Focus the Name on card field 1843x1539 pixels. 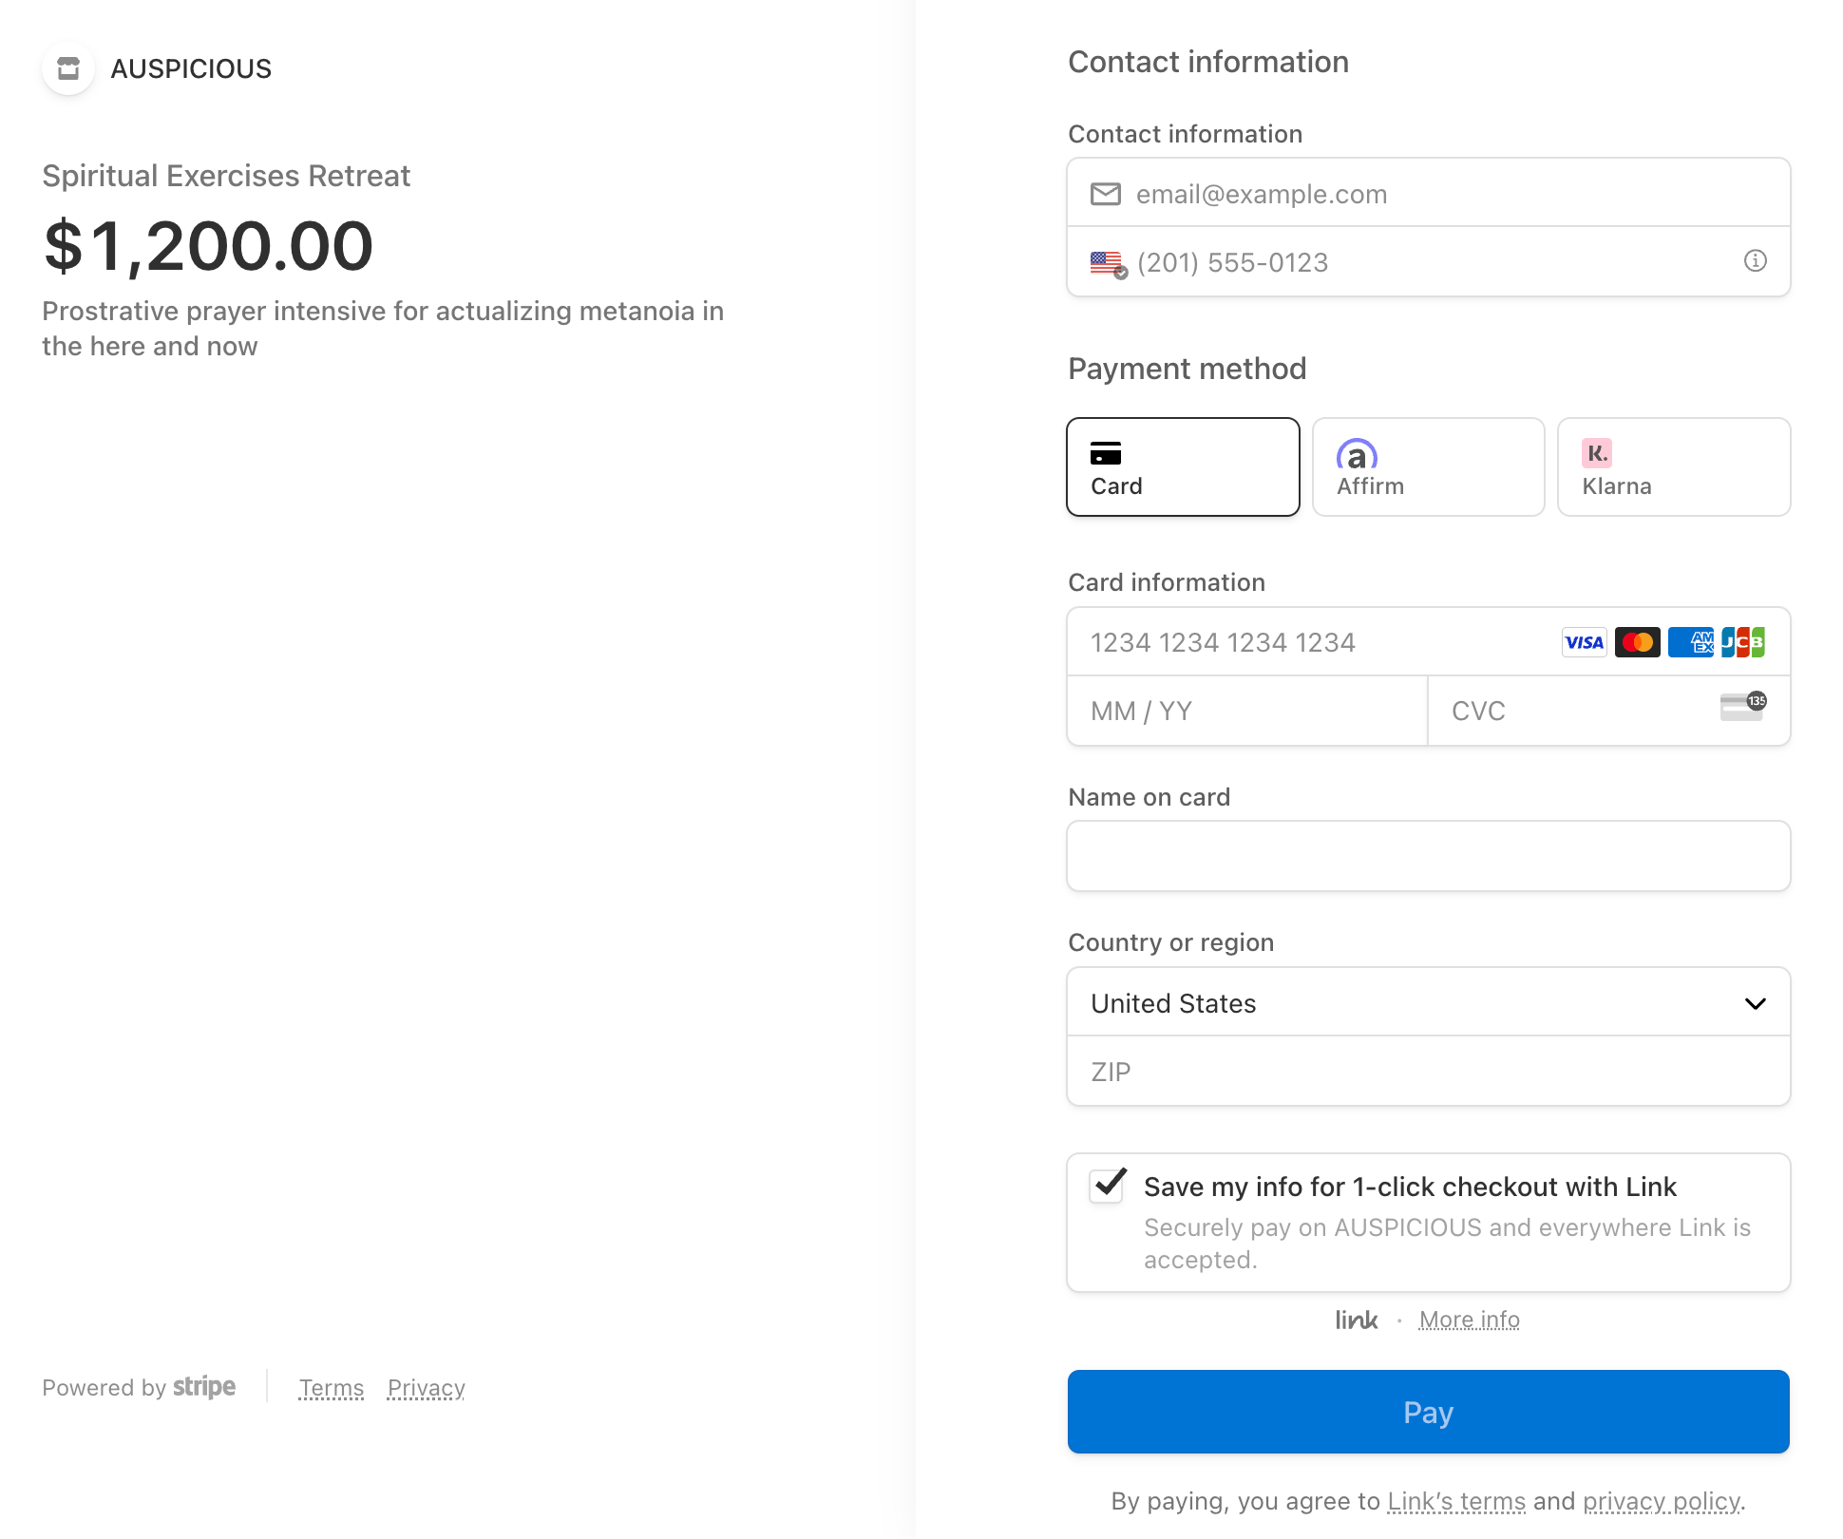(x=1428, y=856)
